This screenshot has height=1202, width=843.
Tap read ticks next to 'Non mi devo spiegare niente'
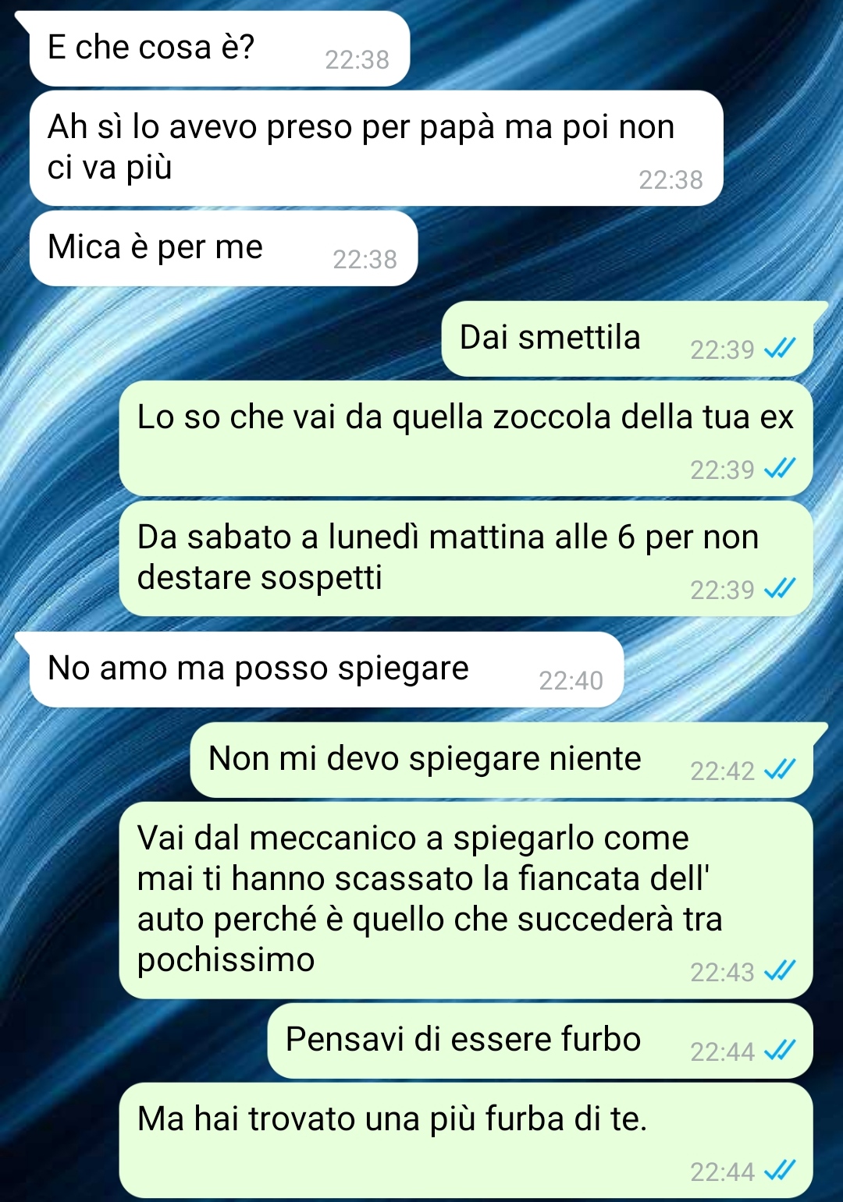click(779, 770)
